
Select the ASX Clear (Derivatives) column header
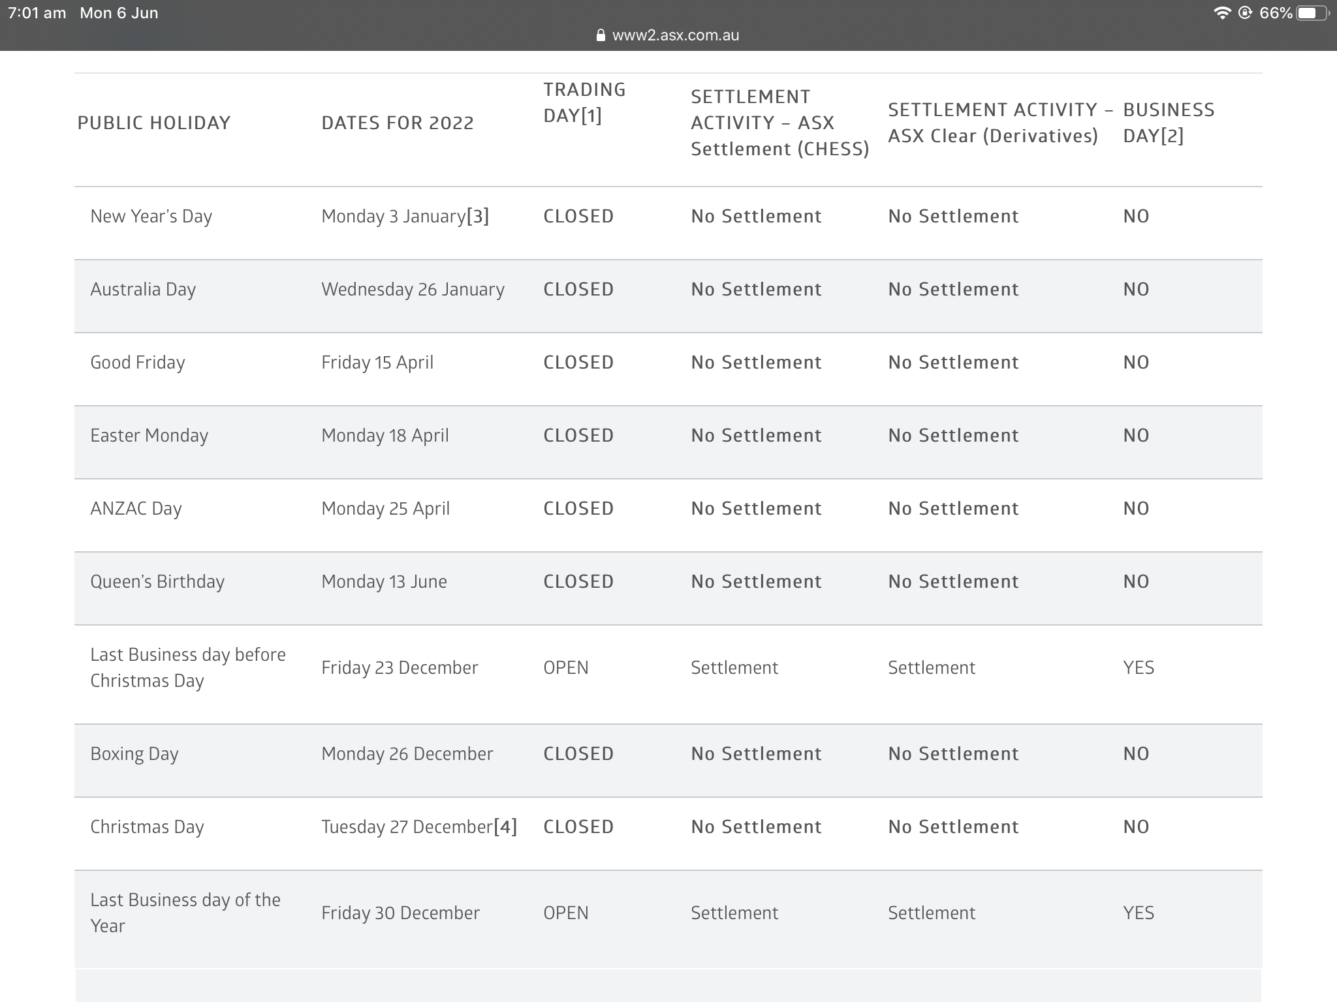click(x=992, y=123)
